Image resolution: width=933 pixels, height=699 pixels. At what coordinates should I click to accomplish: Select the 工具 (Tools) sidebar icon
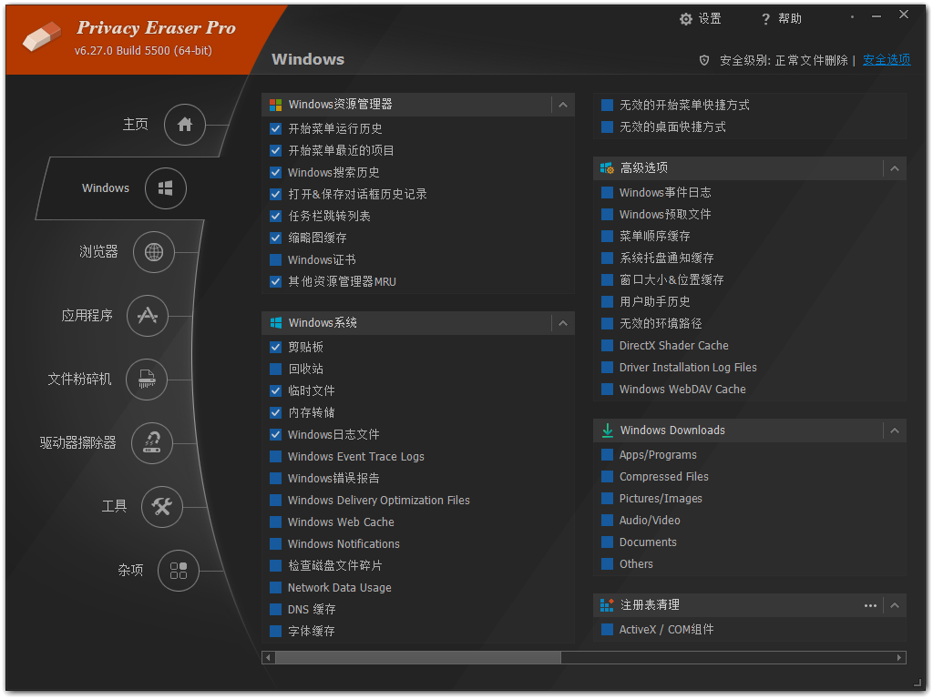click(x=161, y=507)
